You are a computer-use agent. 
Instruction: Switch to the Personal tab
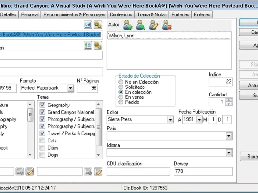(x=30, y=14)
